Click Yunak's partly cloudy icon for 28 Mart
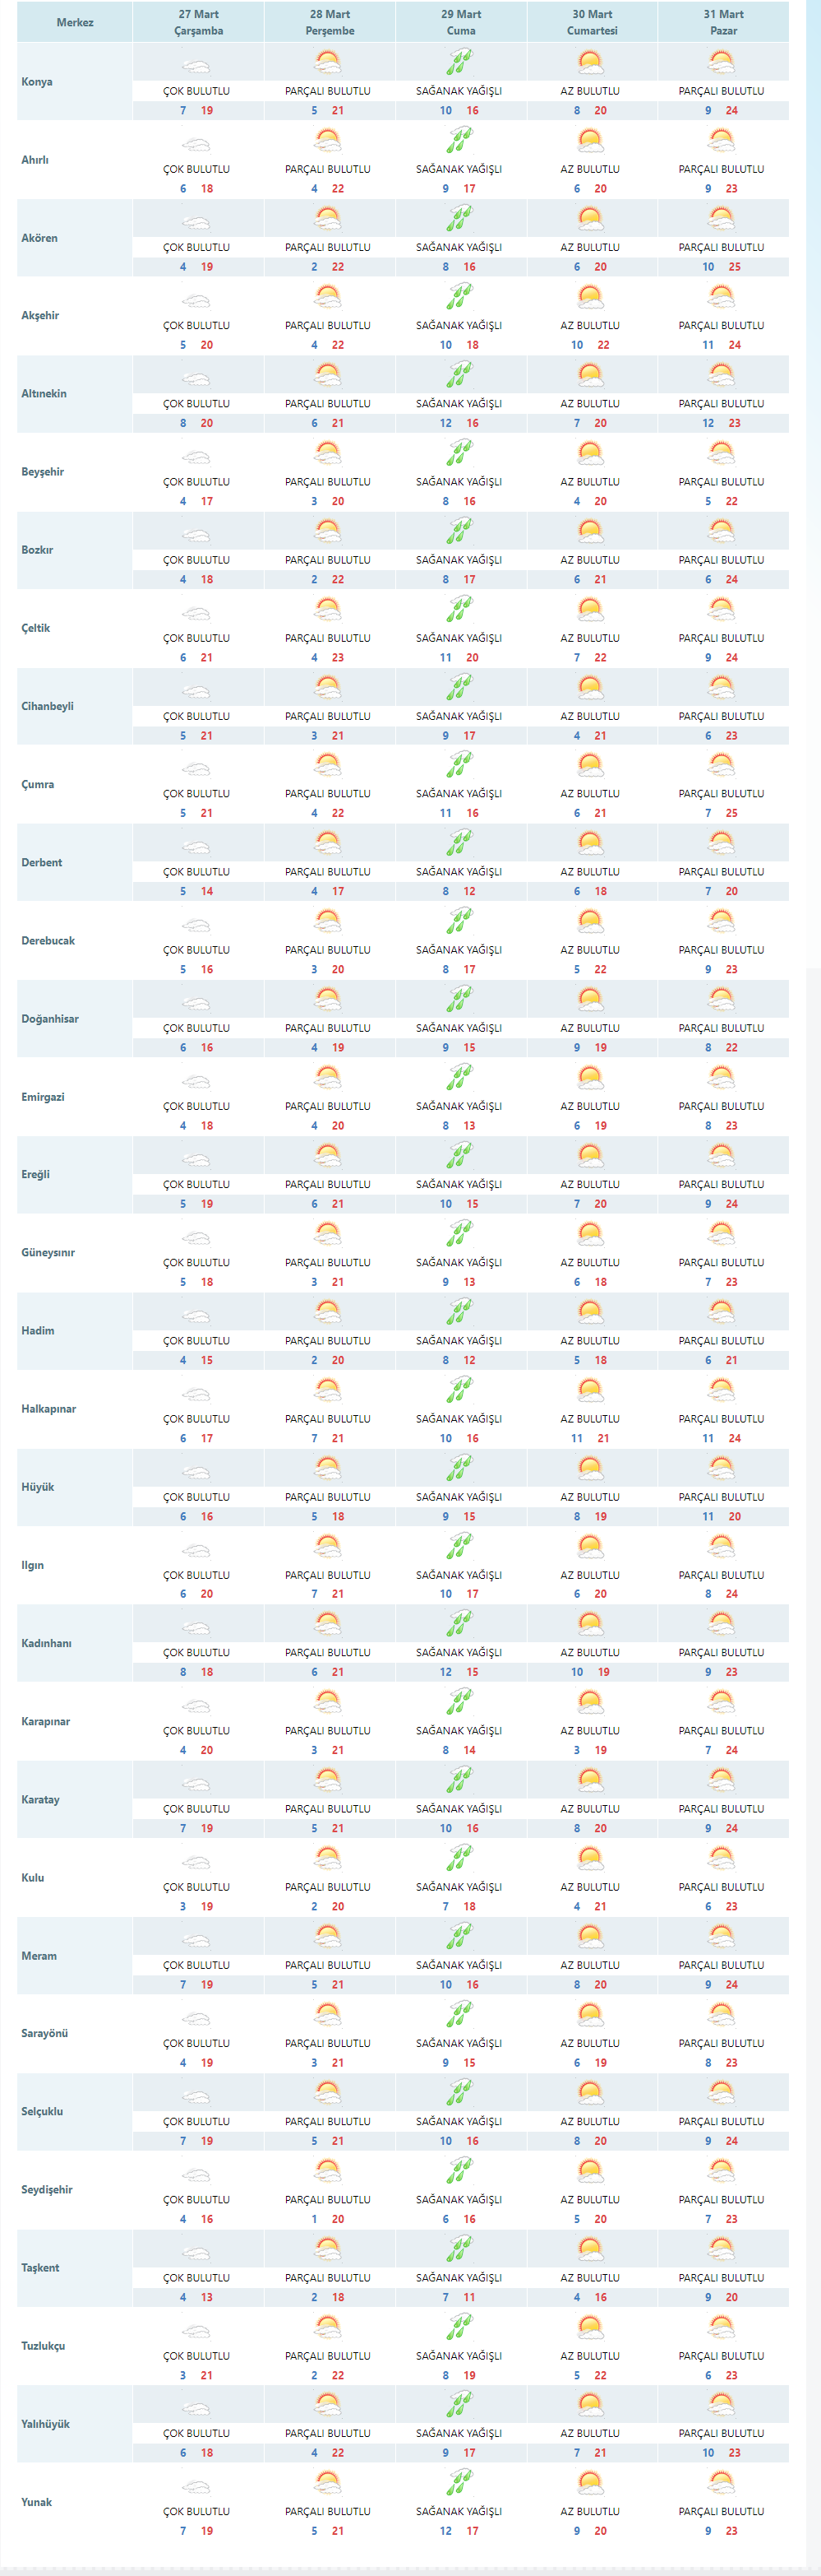 (x=328, y=2484)
